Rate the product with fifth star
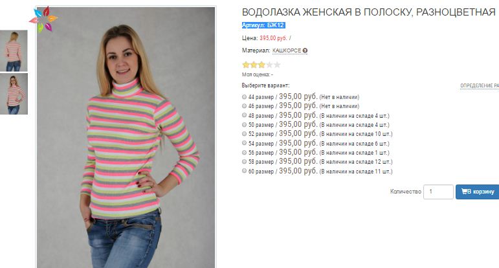This screenshot has width=499, height=268. click(277, 65)
